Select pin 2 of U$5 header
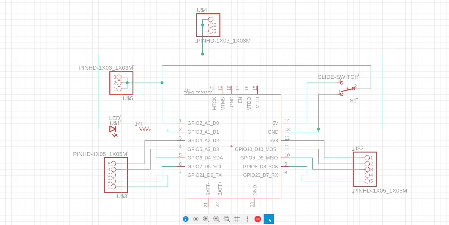Screen dimensions: 449x225 coord(119,83)
